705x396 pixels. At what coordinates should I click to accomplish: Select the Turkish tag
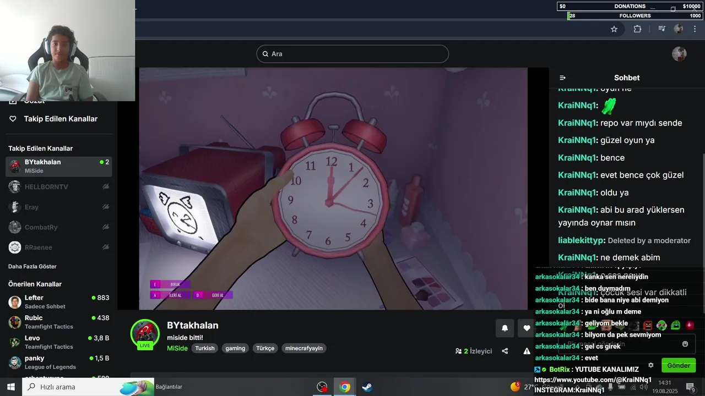pyautogui.click(x=205, y=348)
